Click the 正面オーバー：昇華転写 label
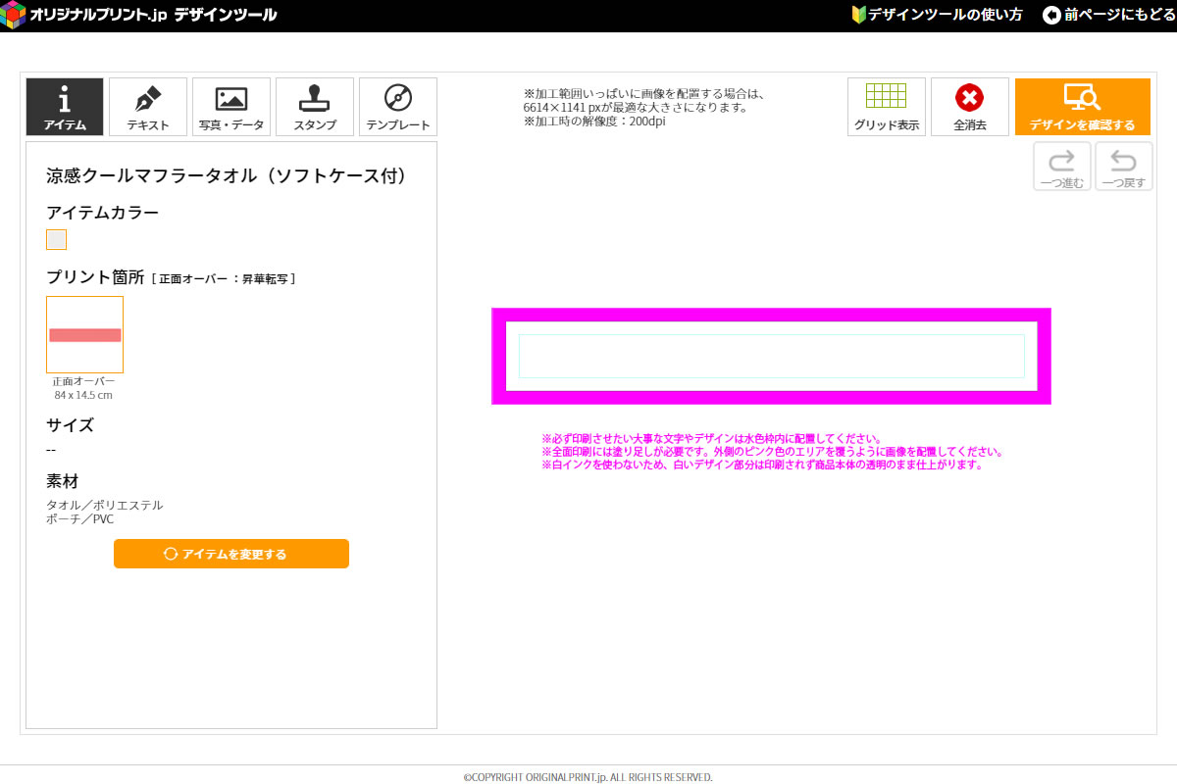Viewport: 1177px width, 784px height. coord(224,279)
